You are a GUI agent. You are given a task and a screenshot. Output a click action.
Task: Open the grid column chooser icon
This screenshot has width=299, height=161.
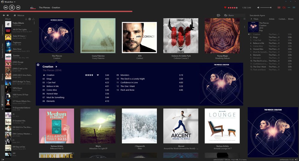pos(245,19)
